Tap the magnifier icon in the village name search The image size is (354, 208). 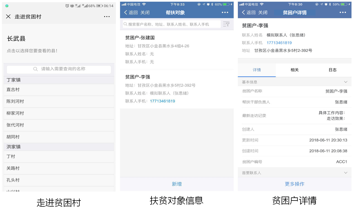[x=35, y=69]
